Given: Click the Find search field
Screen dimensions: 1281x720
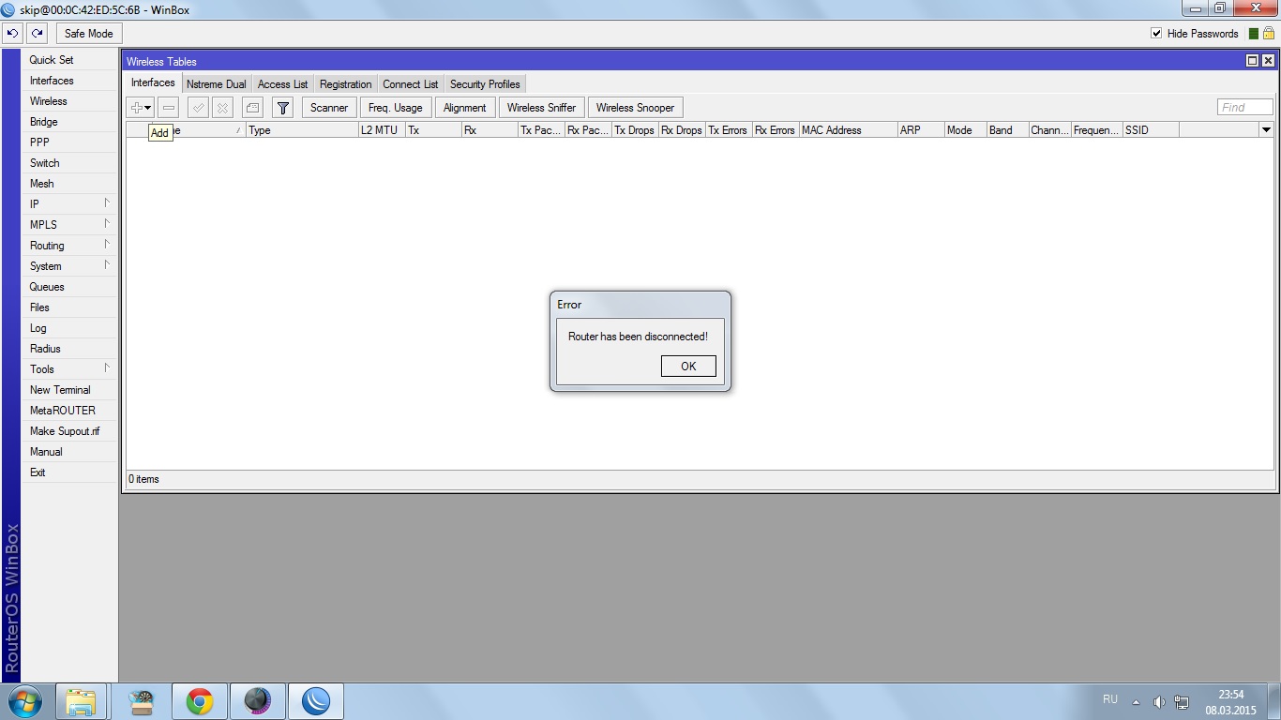Looking at the screenshot, I should 1245,108.
